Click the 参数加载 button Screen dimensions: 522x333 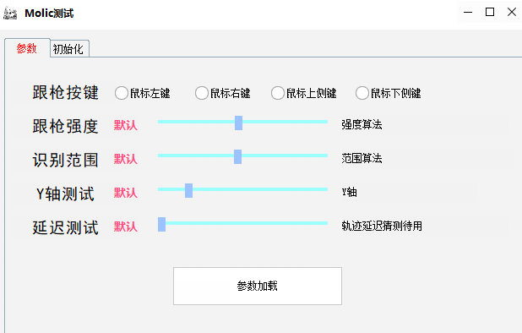258,286
